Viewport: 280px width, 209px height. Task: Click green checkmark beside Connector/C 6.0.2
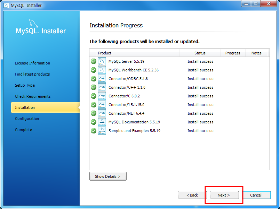(x=94, y=96)
